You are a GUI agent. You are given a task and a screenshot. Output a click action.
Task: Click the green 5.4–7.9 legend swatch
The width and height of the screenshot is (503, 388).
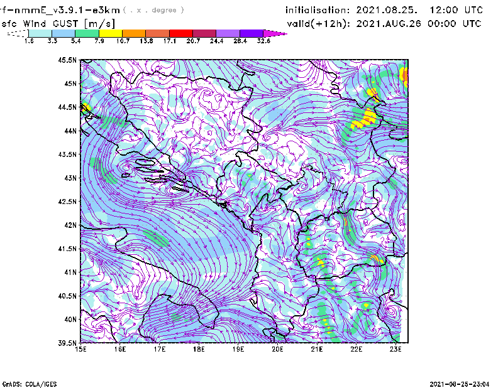(87, 33)
